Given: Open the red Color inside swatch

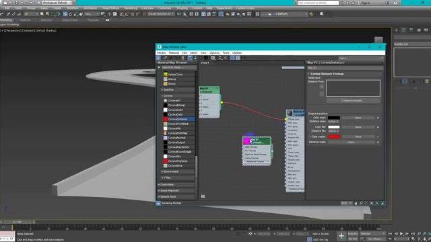Looking at the screenshot, I should tap(334, 136).
